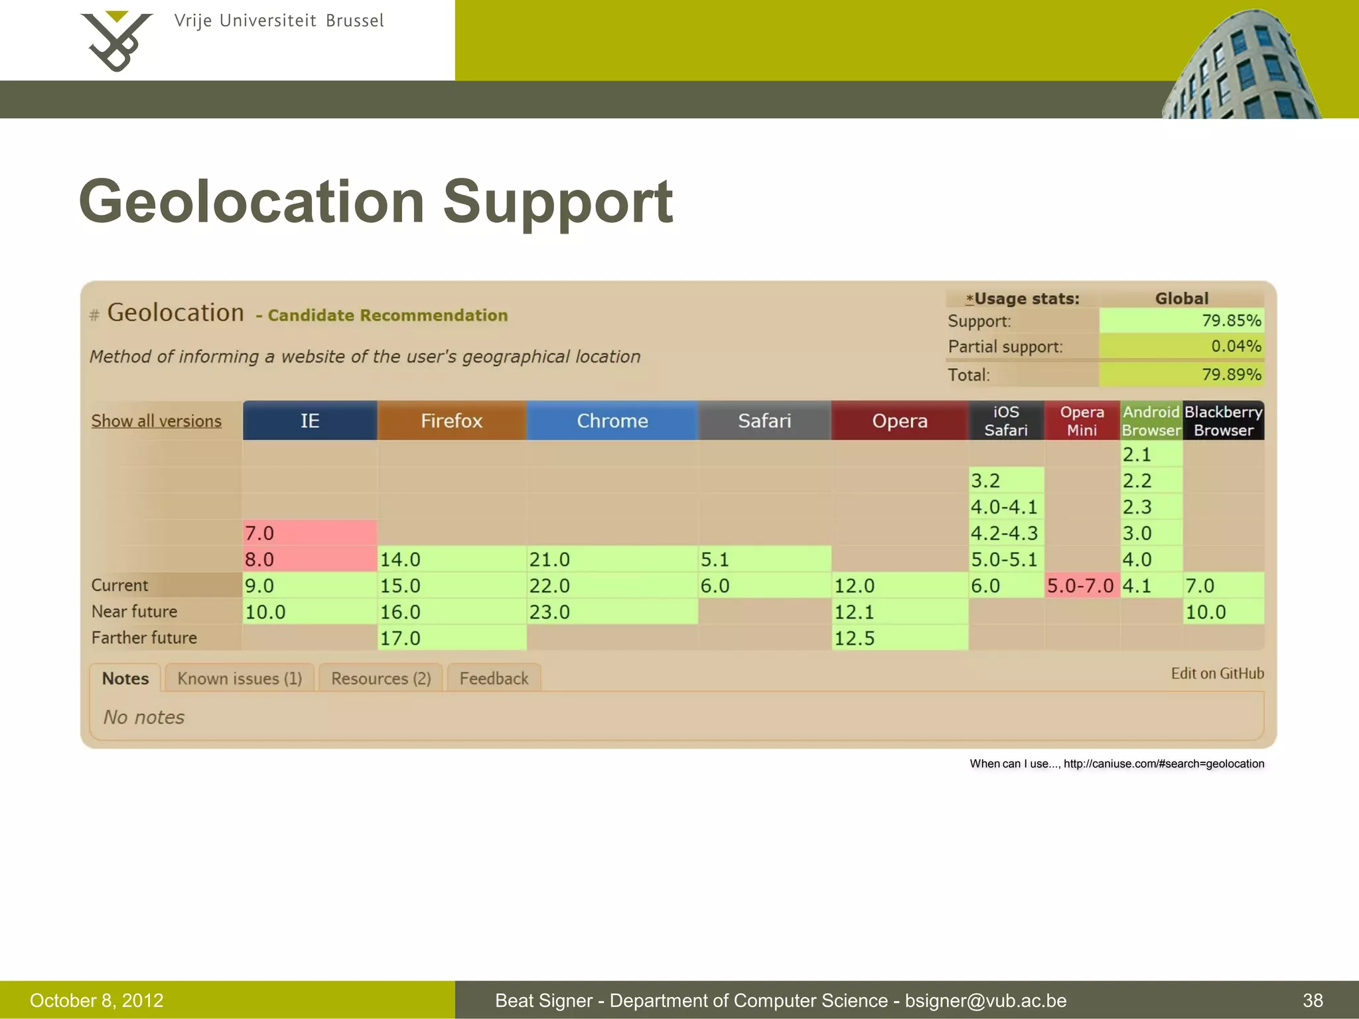
Task: Click the 0.04% Partial support value
Action: [x=1182, y=346]
